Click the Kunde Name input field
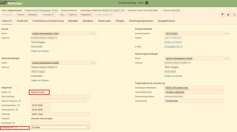Screen dimensions: 237x132 point(60,34)
